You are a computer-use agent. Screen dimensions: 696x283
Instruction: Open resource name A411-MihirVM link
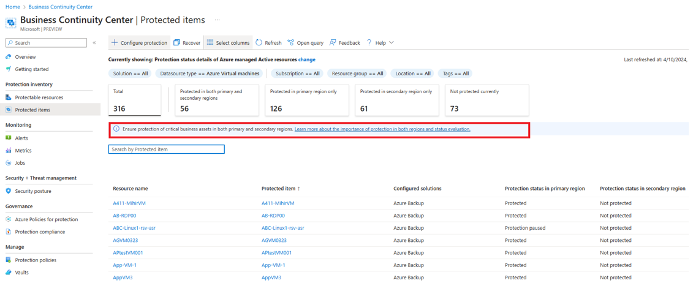coord(129,203)
